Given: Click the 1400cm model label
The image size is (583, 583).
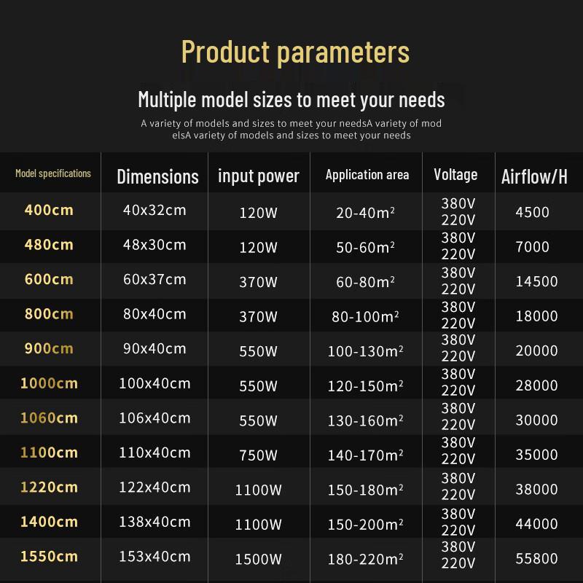Looking at the screenshot, I should point(49,522).
